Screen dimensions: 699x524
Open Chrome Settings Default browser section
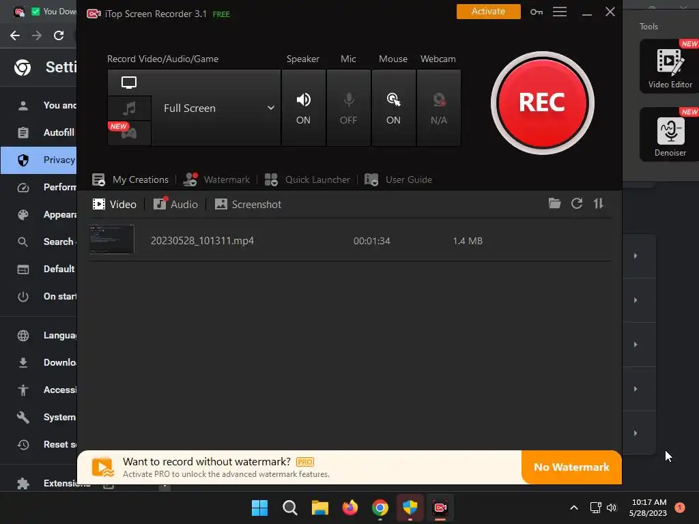click(39, 269)
